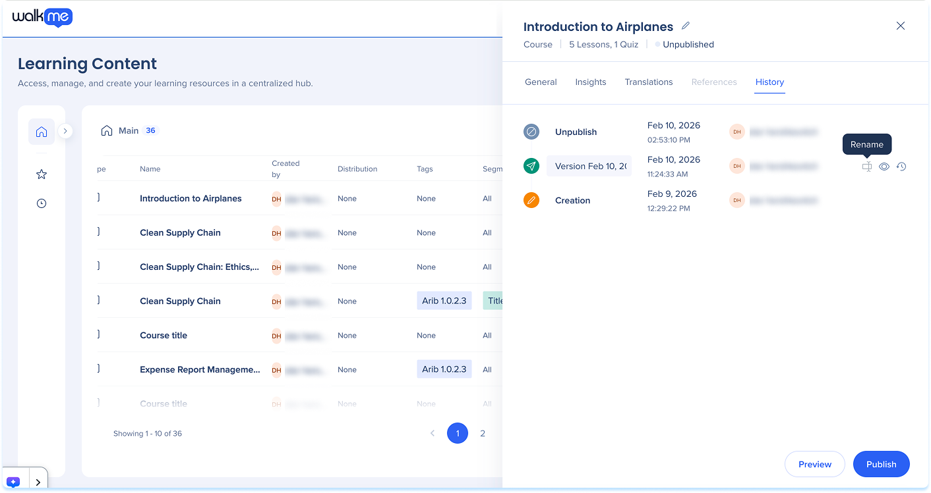The image size is (931, 493).
Task: Go to previous page with left chevron
Action: pyautogui.click(x=433, y=433)
